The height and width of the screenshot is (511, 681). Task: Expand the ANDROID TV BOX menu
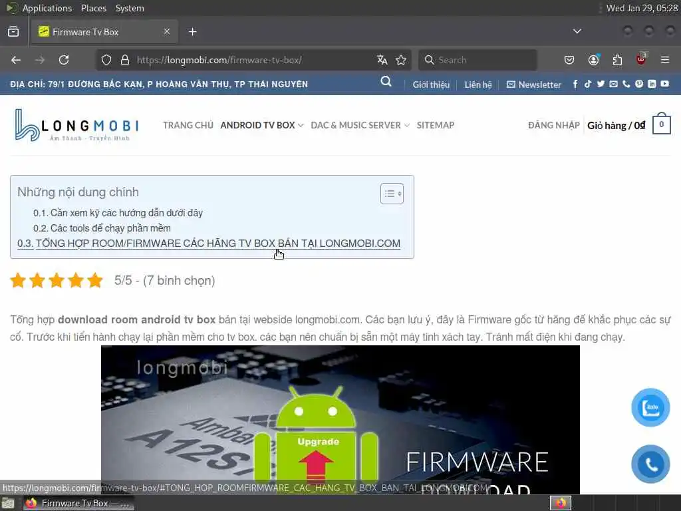tap(262, 125)
